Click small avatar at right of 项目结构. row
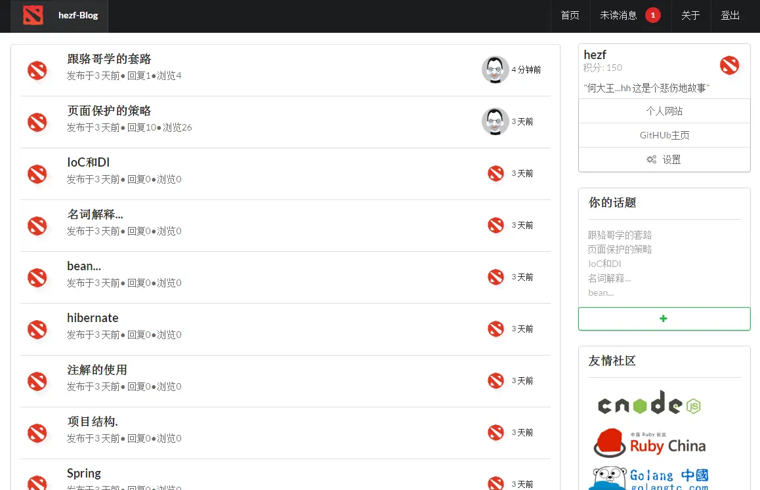Viewport: 760px width, 490px height. [x=496, y=432]
